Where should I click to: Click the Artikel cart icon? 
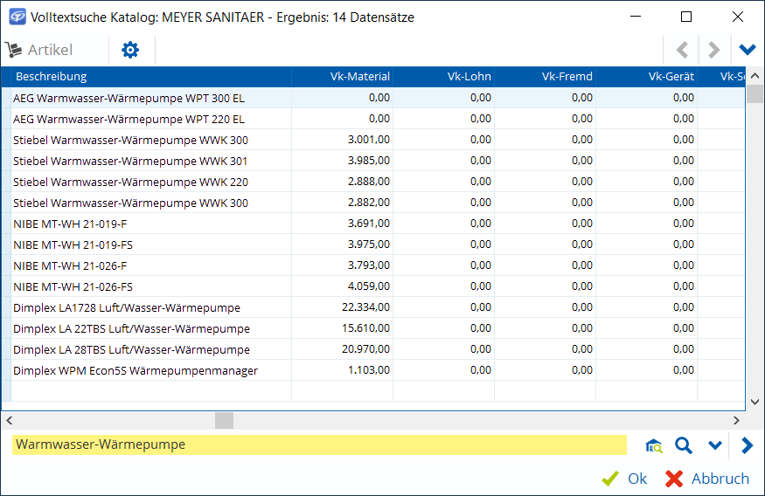14,50
